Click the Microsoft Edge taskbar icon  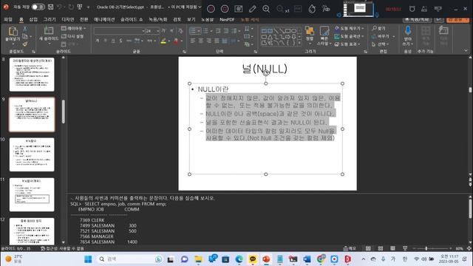[239, 259]
